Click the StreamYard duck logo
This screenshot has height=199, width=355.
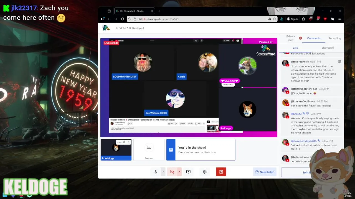(106, 28)
